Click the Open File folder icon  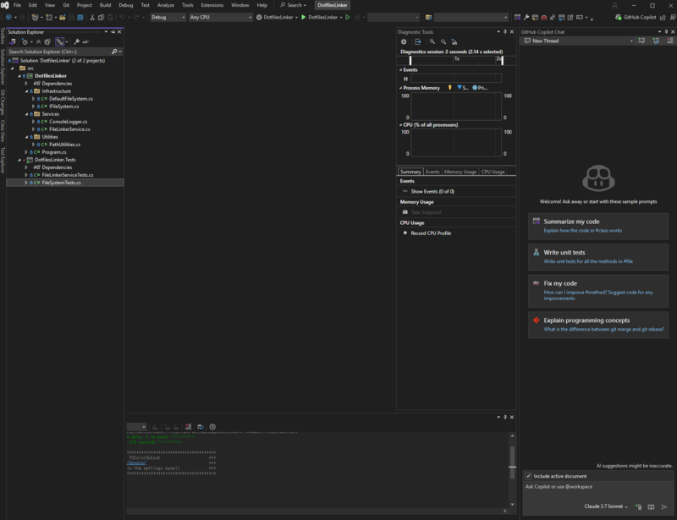tap(62, 17)
